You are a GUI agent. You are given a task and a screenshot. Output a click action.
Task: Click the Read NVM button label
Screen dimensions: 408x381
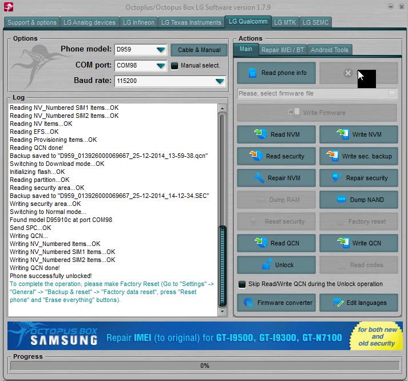point(285,134)
